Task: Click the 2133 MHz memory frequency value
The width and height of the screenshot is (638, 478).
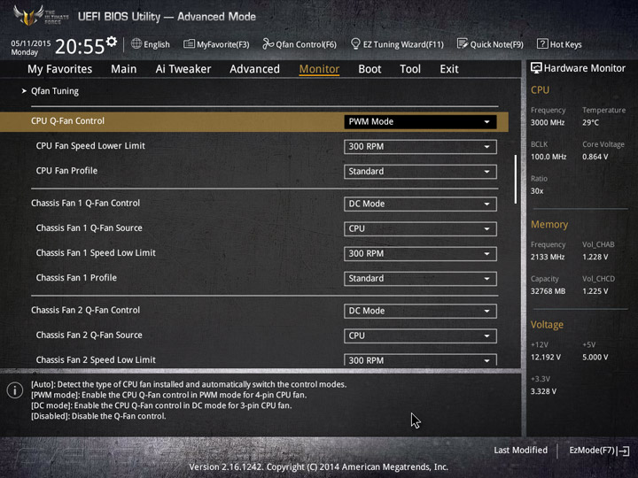Action: (548, 258)
